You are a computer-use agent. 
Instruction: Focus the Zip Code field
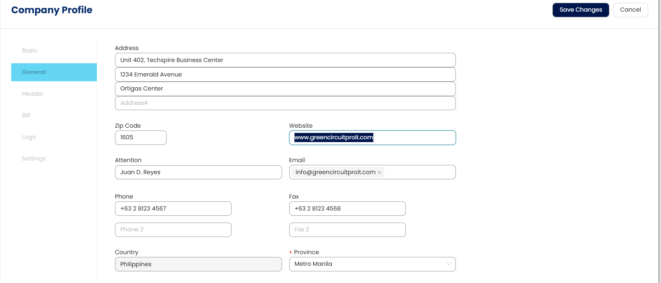(x=141, y=138)
